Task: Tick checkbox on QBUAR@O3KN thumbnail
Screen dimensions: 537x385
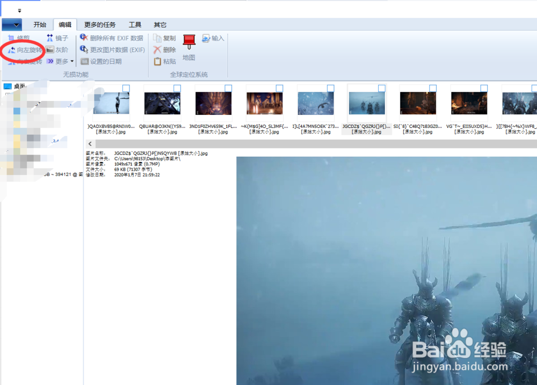Action: pos(177,89)
